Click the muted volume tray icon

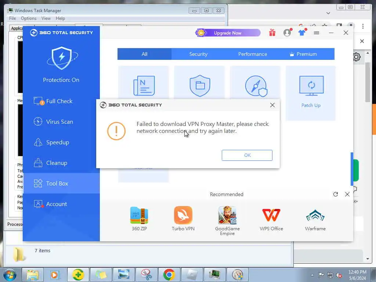[x=339, y=275]
